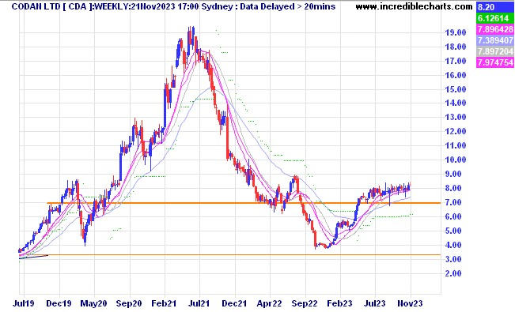Click the 16.00 price axis label
515x312 pixels.
[x=455, y=75]
